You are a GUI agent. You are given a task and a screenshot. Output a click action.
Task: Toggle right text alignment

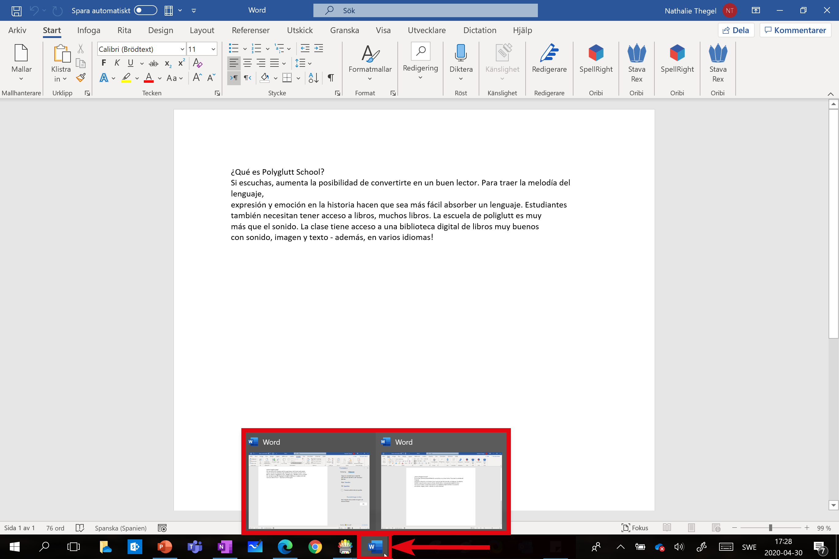coord(261,63)
